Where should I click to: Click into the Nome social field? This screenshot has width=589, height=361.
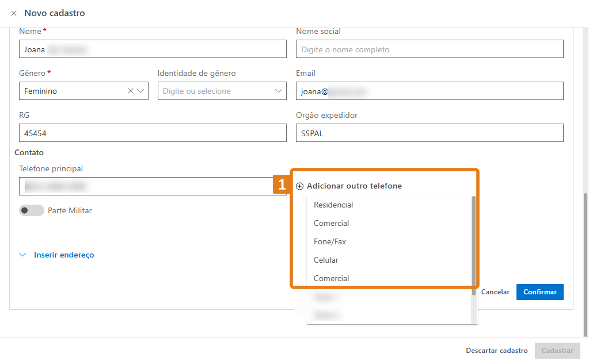(x=429, y=49)
